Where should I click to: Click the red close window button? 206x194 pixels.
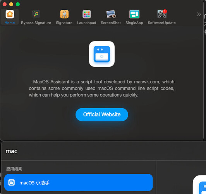coord(5,4)
